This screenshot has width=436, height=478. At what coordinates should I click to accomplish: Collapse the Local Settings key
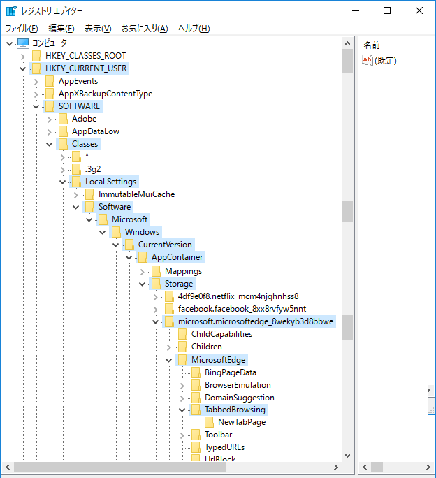62,182
